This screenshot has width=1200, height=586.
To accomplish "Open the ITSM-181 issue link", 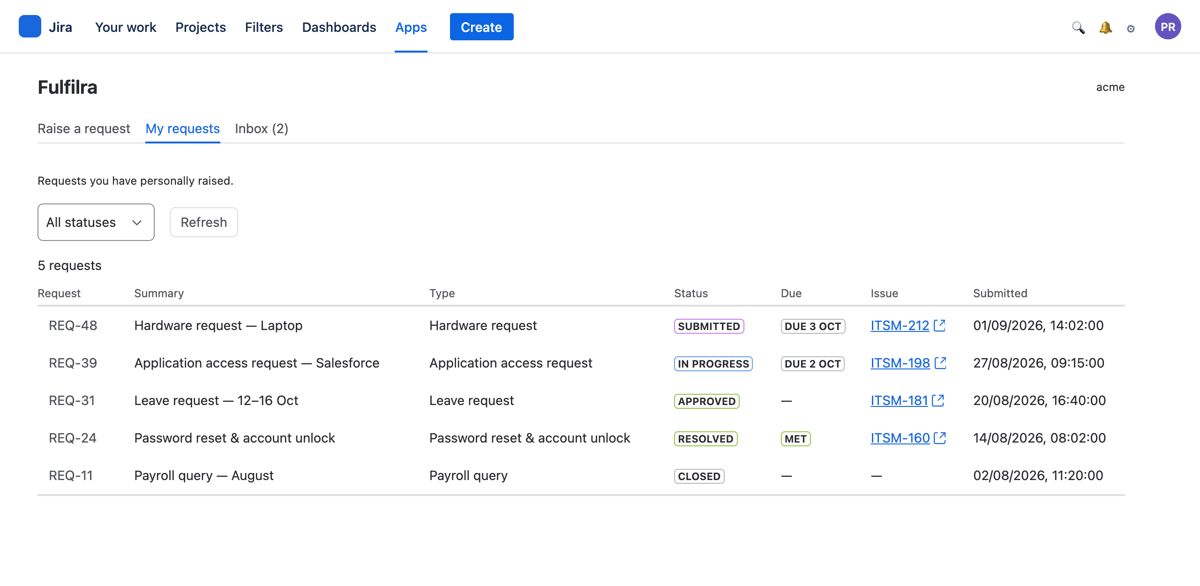I will coord(899,400).
